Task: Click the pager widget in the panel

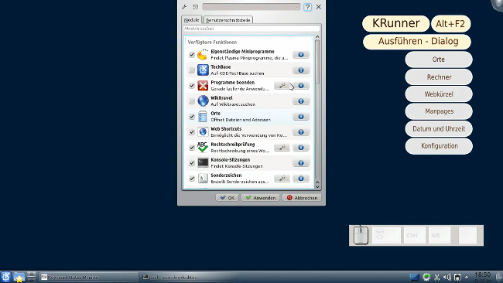Action: (32, 277)
